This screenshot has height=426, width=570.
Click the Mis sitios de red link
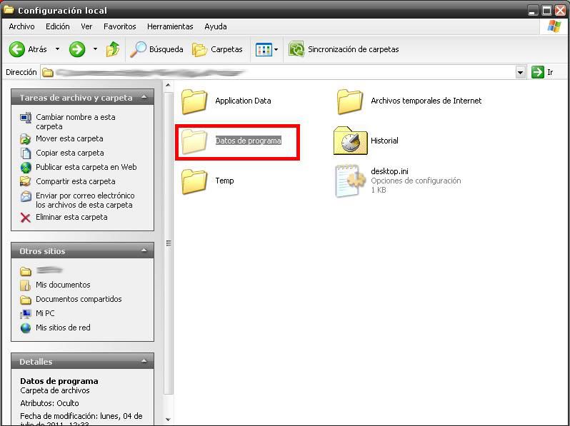pos(63,328)
